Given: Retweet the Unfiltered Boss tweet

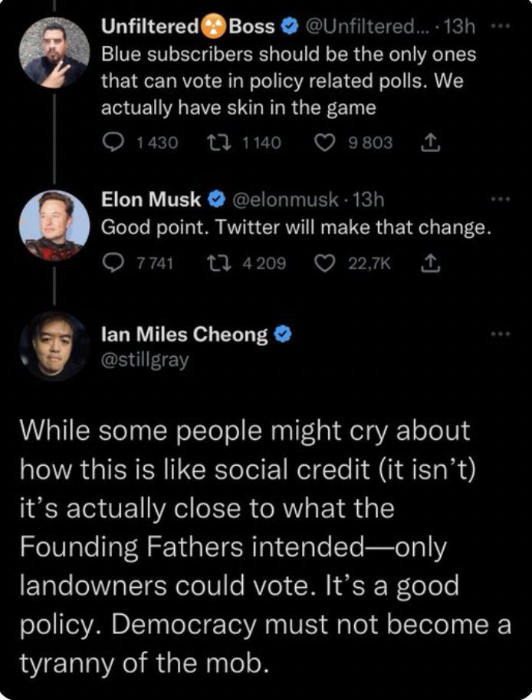Looking at the screenshot, I should pyautogui.click(x=219, y=143).
